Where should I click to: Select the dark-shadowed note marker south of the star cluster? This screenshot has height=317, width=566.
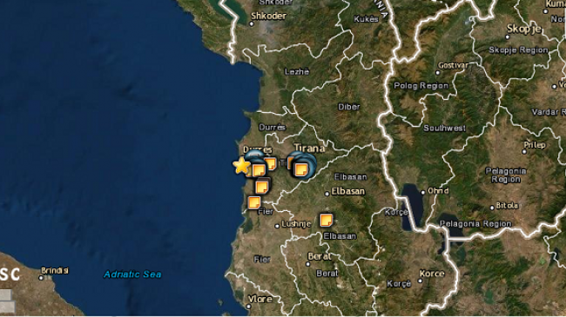262,187
